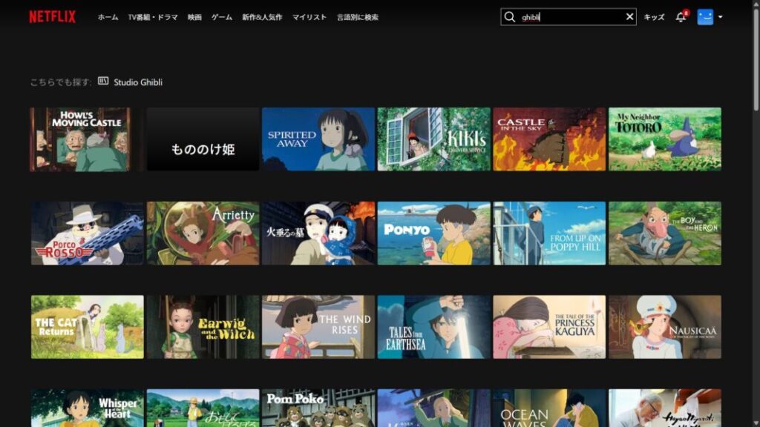760x427 pixels.
Task: Open Whisper of the Heart
Action: 88,408
